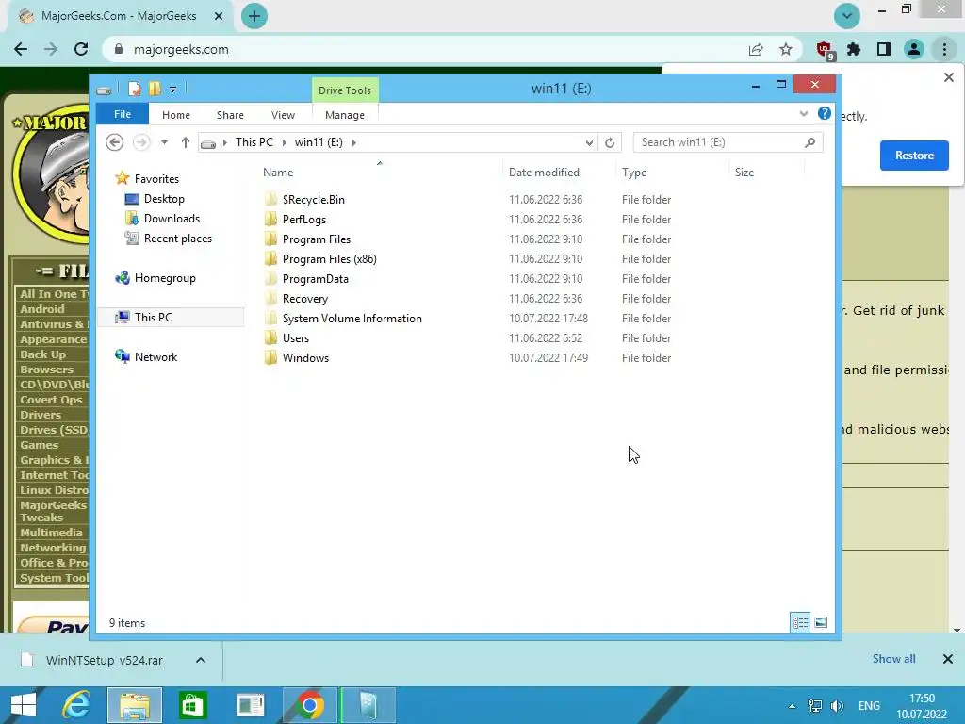The width and height of the screenshot is (965, 724).
Task: Open the File ribbon tab
Action: pos(122,114)
